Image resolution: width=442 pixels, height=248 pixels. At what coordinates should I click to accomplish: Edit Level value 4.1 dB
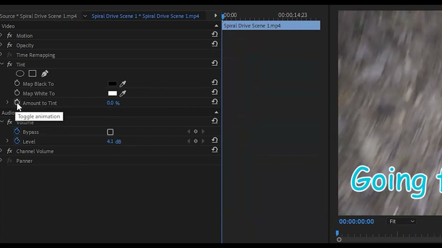[x=114, y=142]
